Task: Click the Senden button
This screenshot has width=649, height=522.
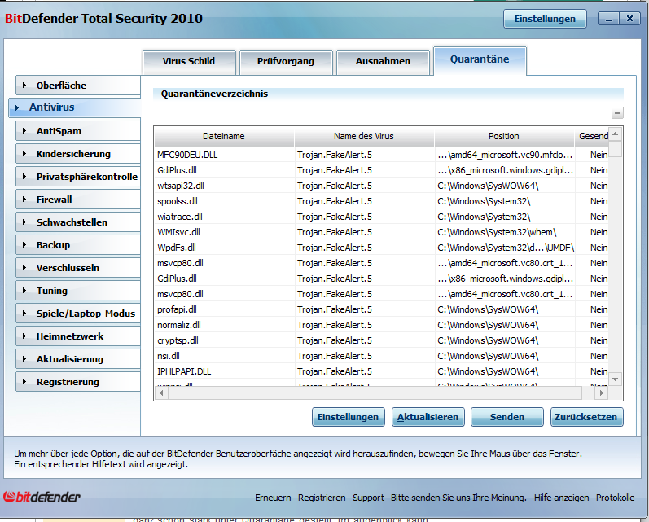Action: 507,417
